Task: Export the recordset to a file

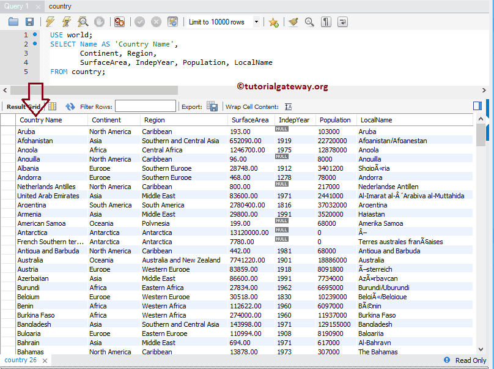Action: click(x=212, y=105)
